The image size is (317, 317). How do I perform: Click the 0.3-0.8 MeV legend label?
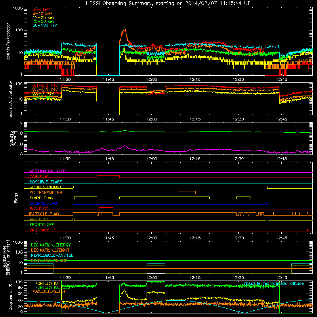45,89
